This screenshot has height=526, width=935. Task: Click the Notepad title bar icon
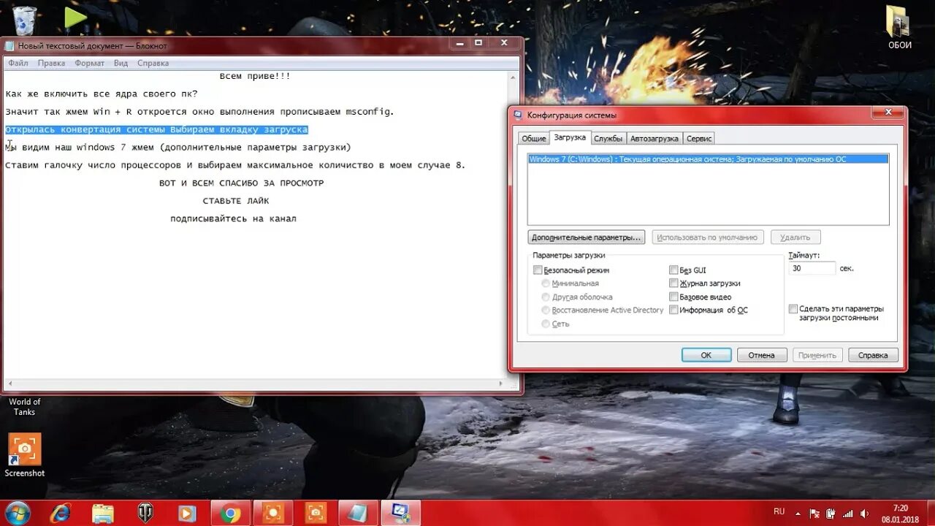(9, 45)
